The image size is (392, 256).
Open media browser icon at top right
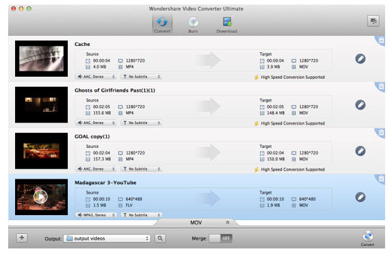pos(373,21)
